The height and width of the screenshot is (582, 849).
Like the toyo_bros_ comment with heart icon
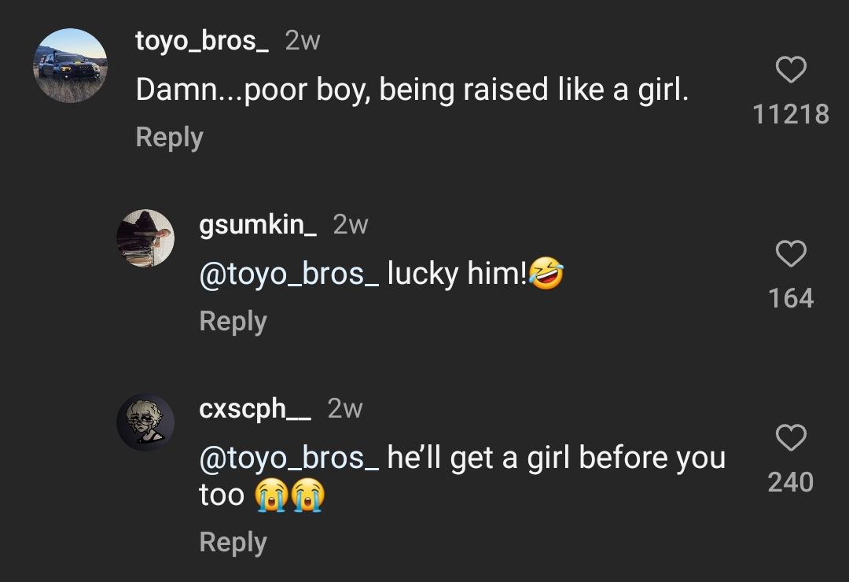point(791,70)
